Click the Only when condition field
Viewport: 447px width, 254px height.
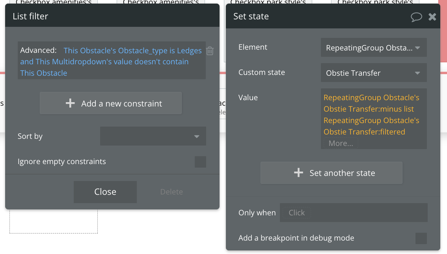[353, 212]
